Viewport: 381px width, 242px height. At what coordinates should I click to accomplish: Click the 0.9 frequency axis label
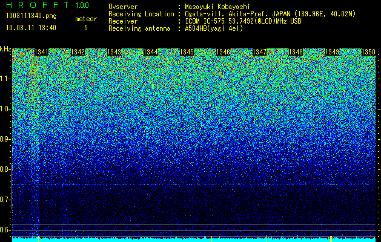(5, 139)
